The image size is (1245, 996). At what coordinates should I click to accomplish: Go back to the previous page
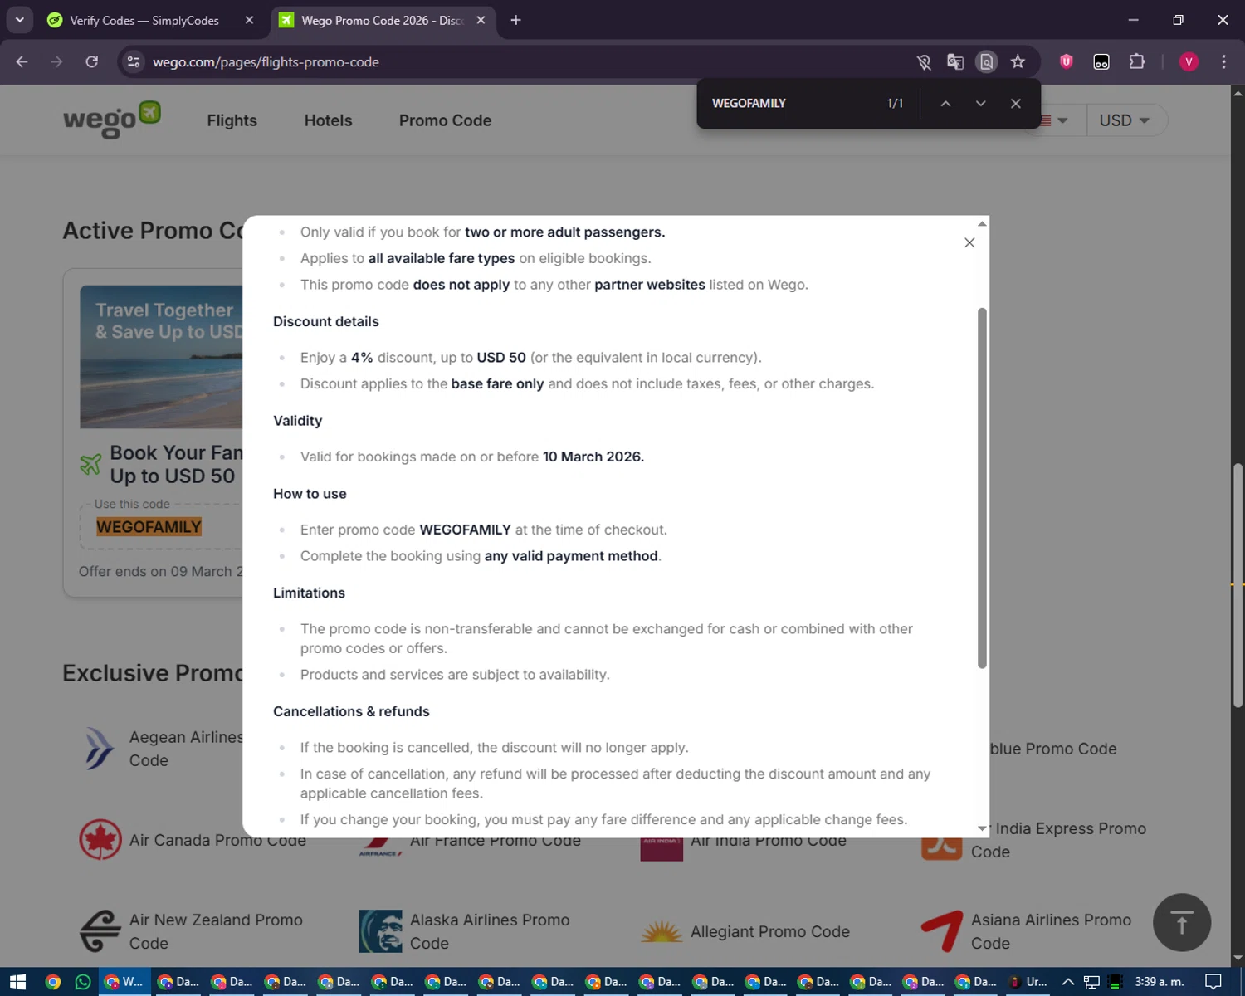click(22, 61)
